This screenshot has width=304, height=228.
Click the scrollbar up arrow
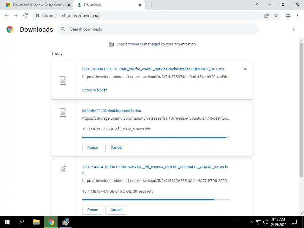click(301, 40)
